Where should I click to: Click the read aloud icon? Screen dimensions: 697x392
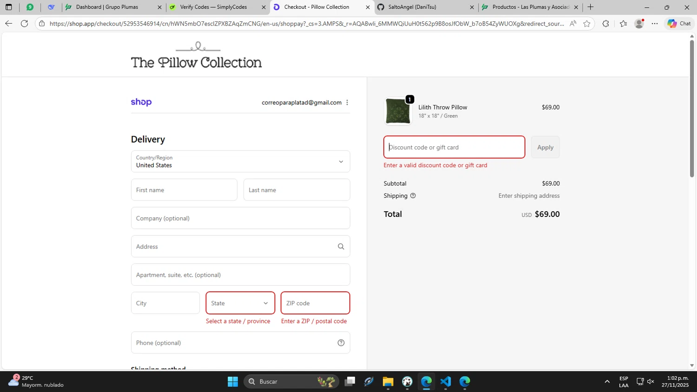[573, 24]
